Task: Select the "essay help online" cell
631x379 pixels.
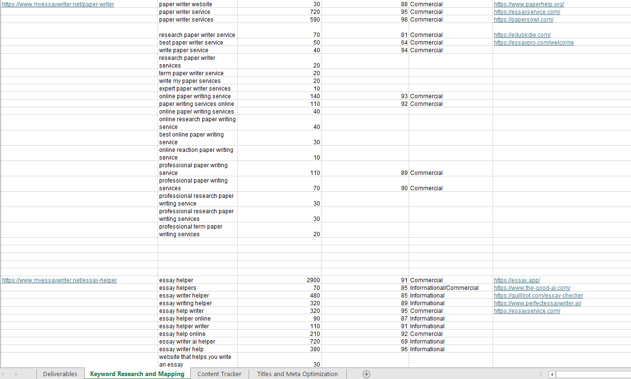Action: click(197, 334)
